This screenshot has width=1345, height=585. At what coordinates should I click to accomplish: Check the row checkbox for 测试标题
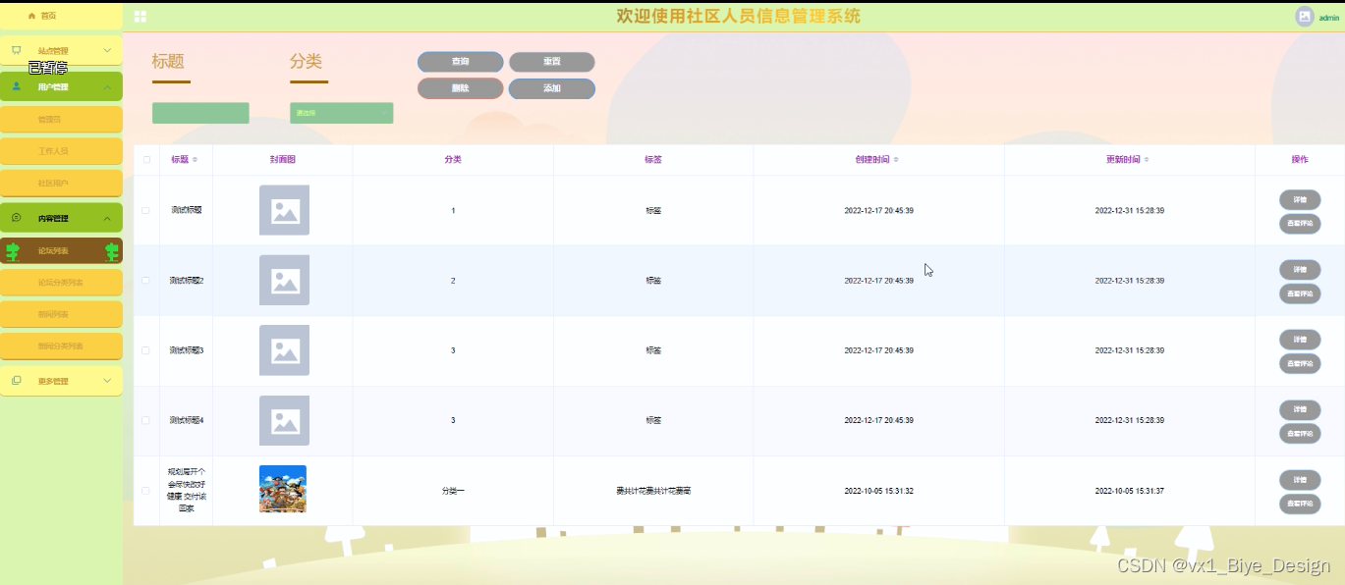coord(146,210)
